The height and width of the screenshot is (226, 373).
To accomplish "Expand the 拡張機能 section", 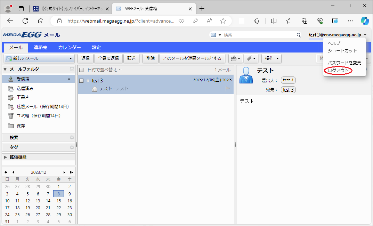I will pyautogui.click(x=6, y=157).
